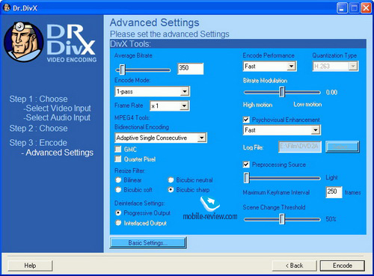Select Bicubic neutral resize filter

(x=171, y=180)
